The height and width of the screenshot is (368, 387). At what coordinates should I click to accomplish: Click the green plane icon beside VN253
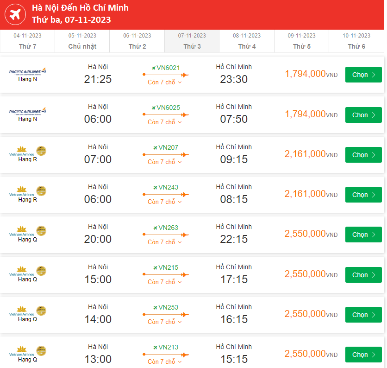click(155, 307)
